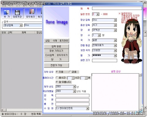Click the 모두지우기 button
The image size is (147, 117).
(62, 55)
